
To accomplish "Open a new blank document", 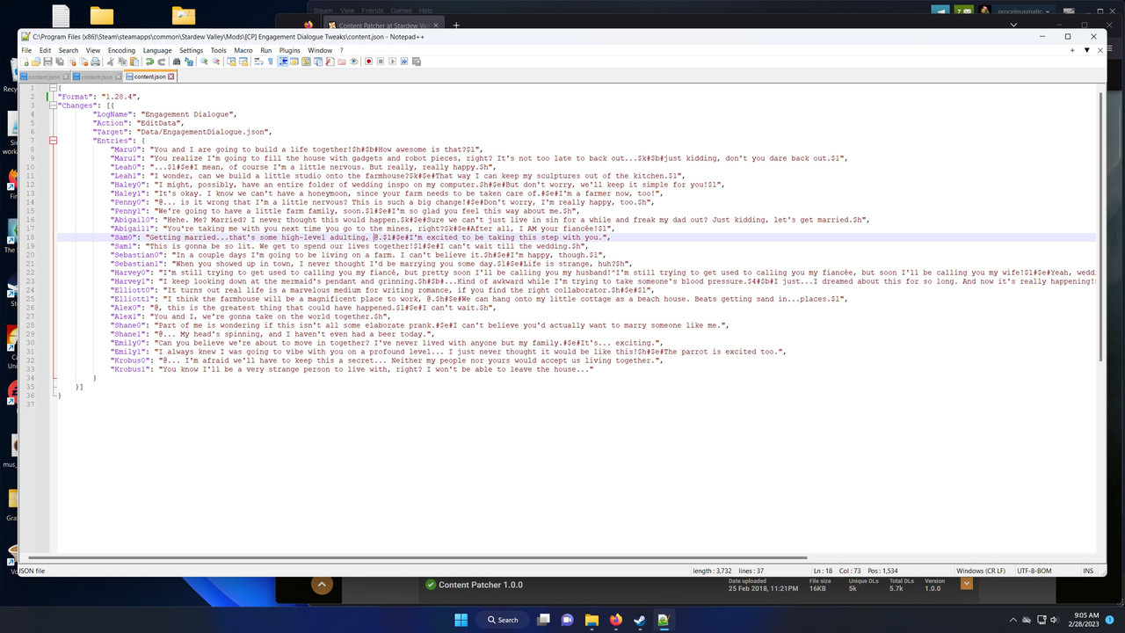I will pos(25,62).
